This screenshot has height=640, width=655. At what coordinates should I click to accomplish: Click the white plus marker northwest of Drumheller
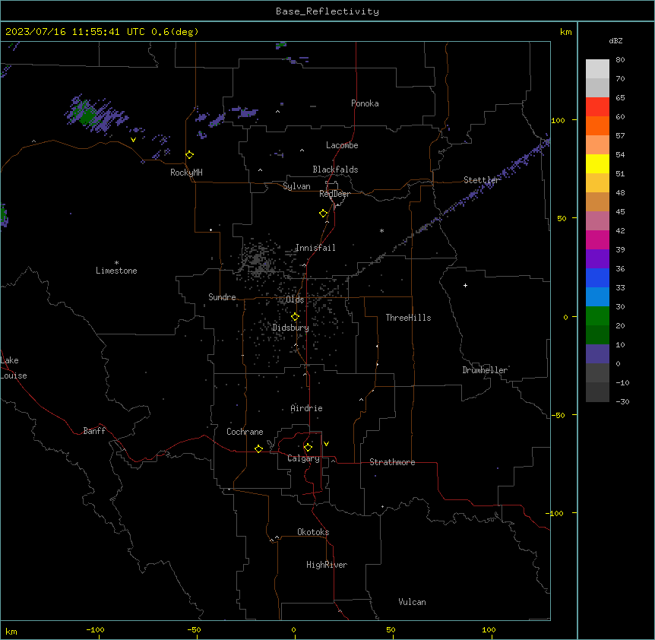point(465,285)
